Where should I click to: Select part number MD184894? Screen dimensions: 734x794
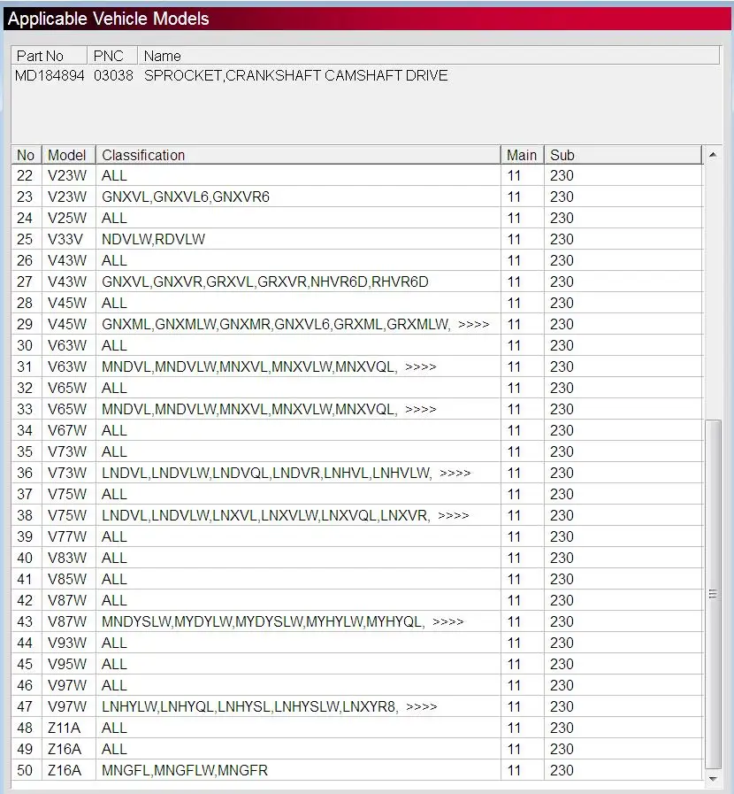tap(50, 75)
